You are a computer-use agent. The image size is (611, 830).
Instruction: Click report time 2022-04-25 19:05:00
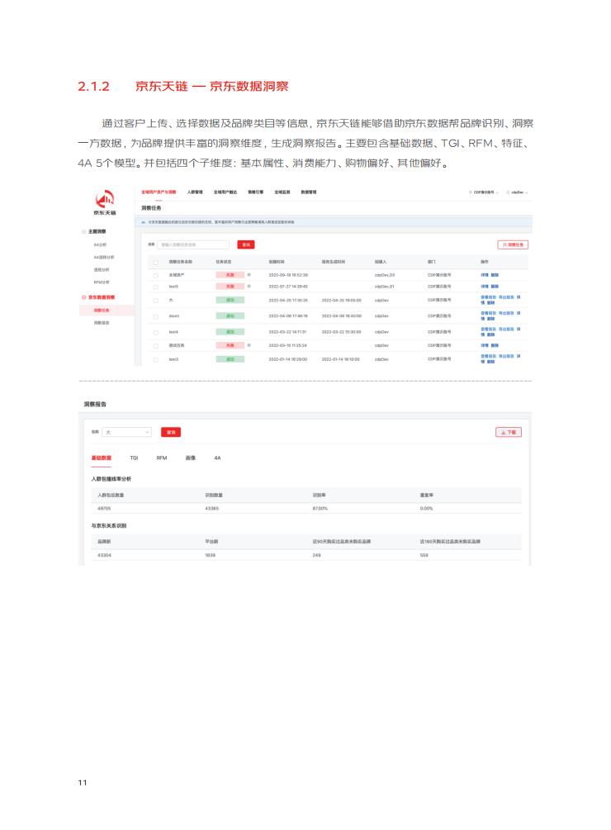(x=341, y=300)
